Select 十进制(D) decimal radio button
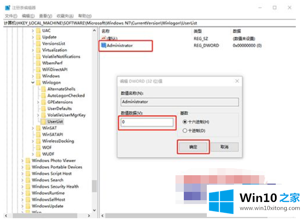The width and height of the screenshot is (305, 219). point(185,131)
